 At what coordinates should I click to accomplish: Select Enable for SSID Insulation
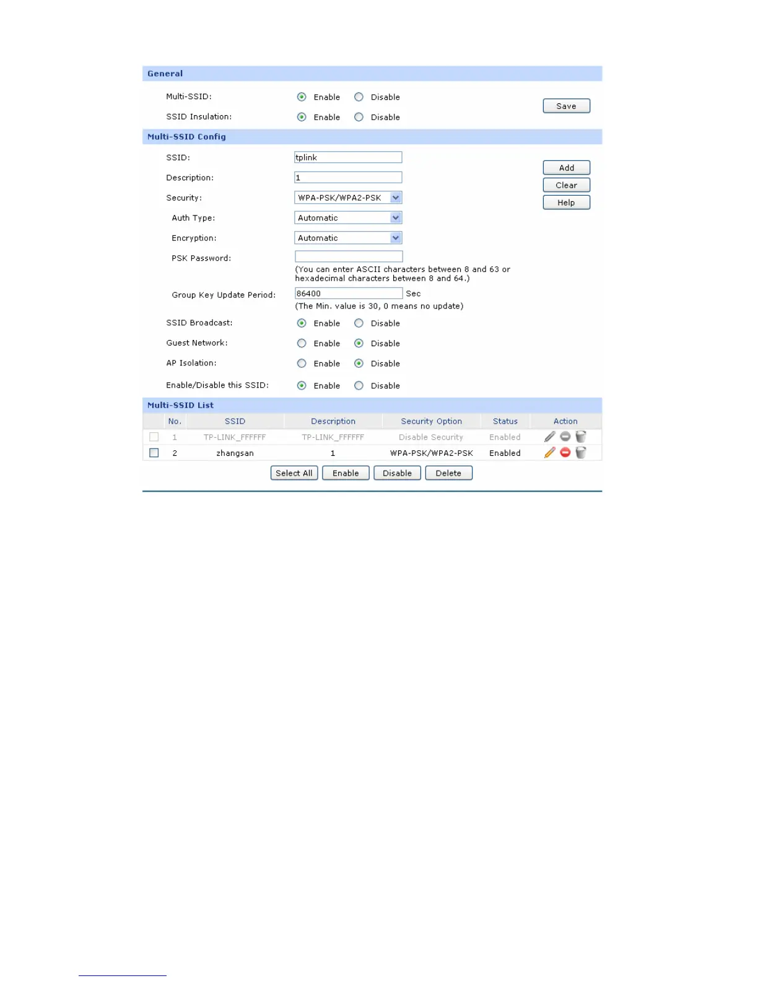302,117
